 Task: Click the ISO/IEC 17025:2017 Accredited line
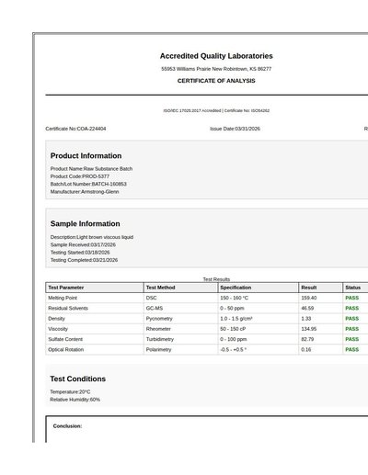[x=216, y=110]
